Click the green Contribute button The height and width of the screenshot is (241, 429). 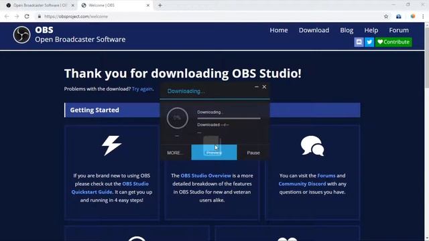393,42
